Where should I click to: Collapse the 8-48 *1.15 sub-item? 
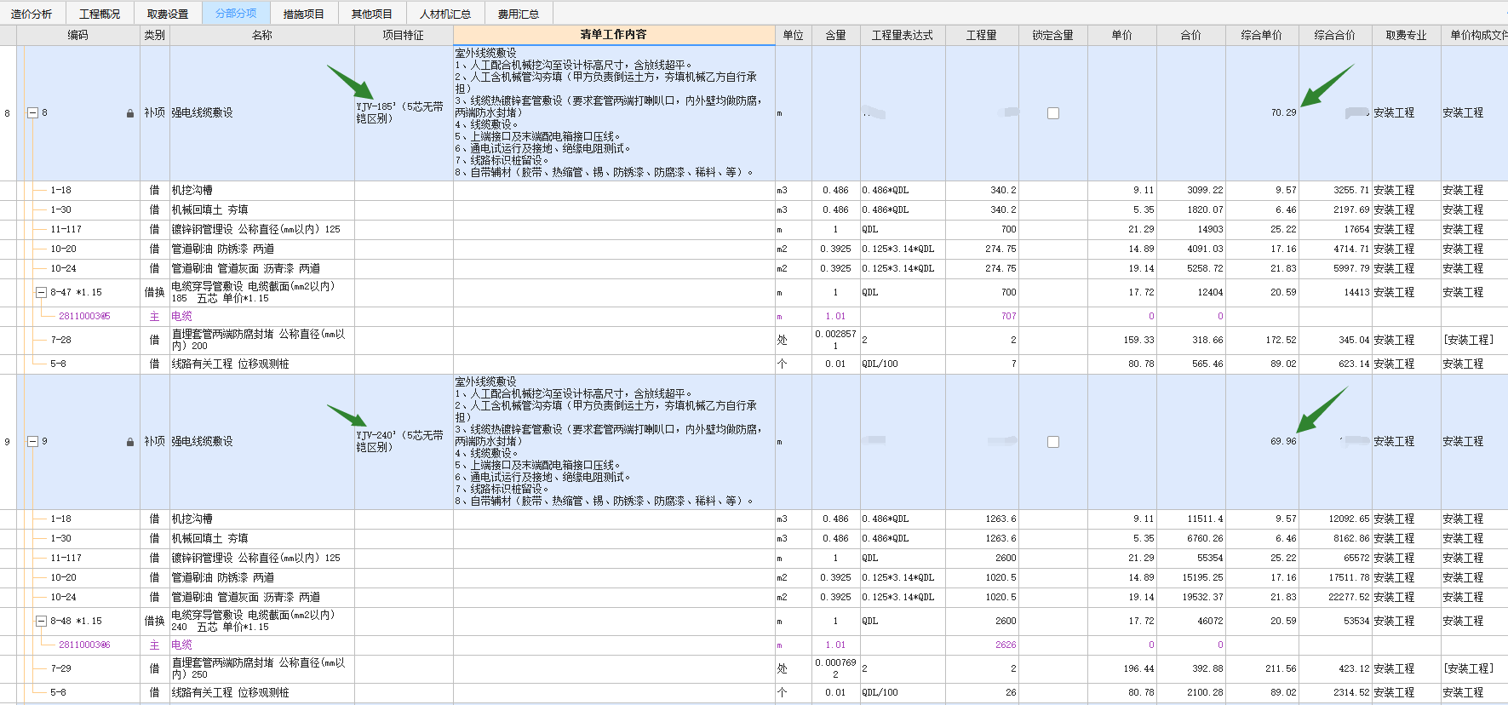pos(40,621)
